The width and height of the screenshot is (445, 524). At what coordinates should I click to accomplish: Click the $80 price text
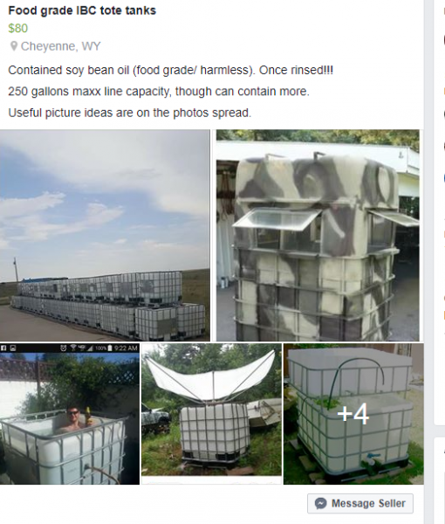pyautogui.click(x=18, y=29)
